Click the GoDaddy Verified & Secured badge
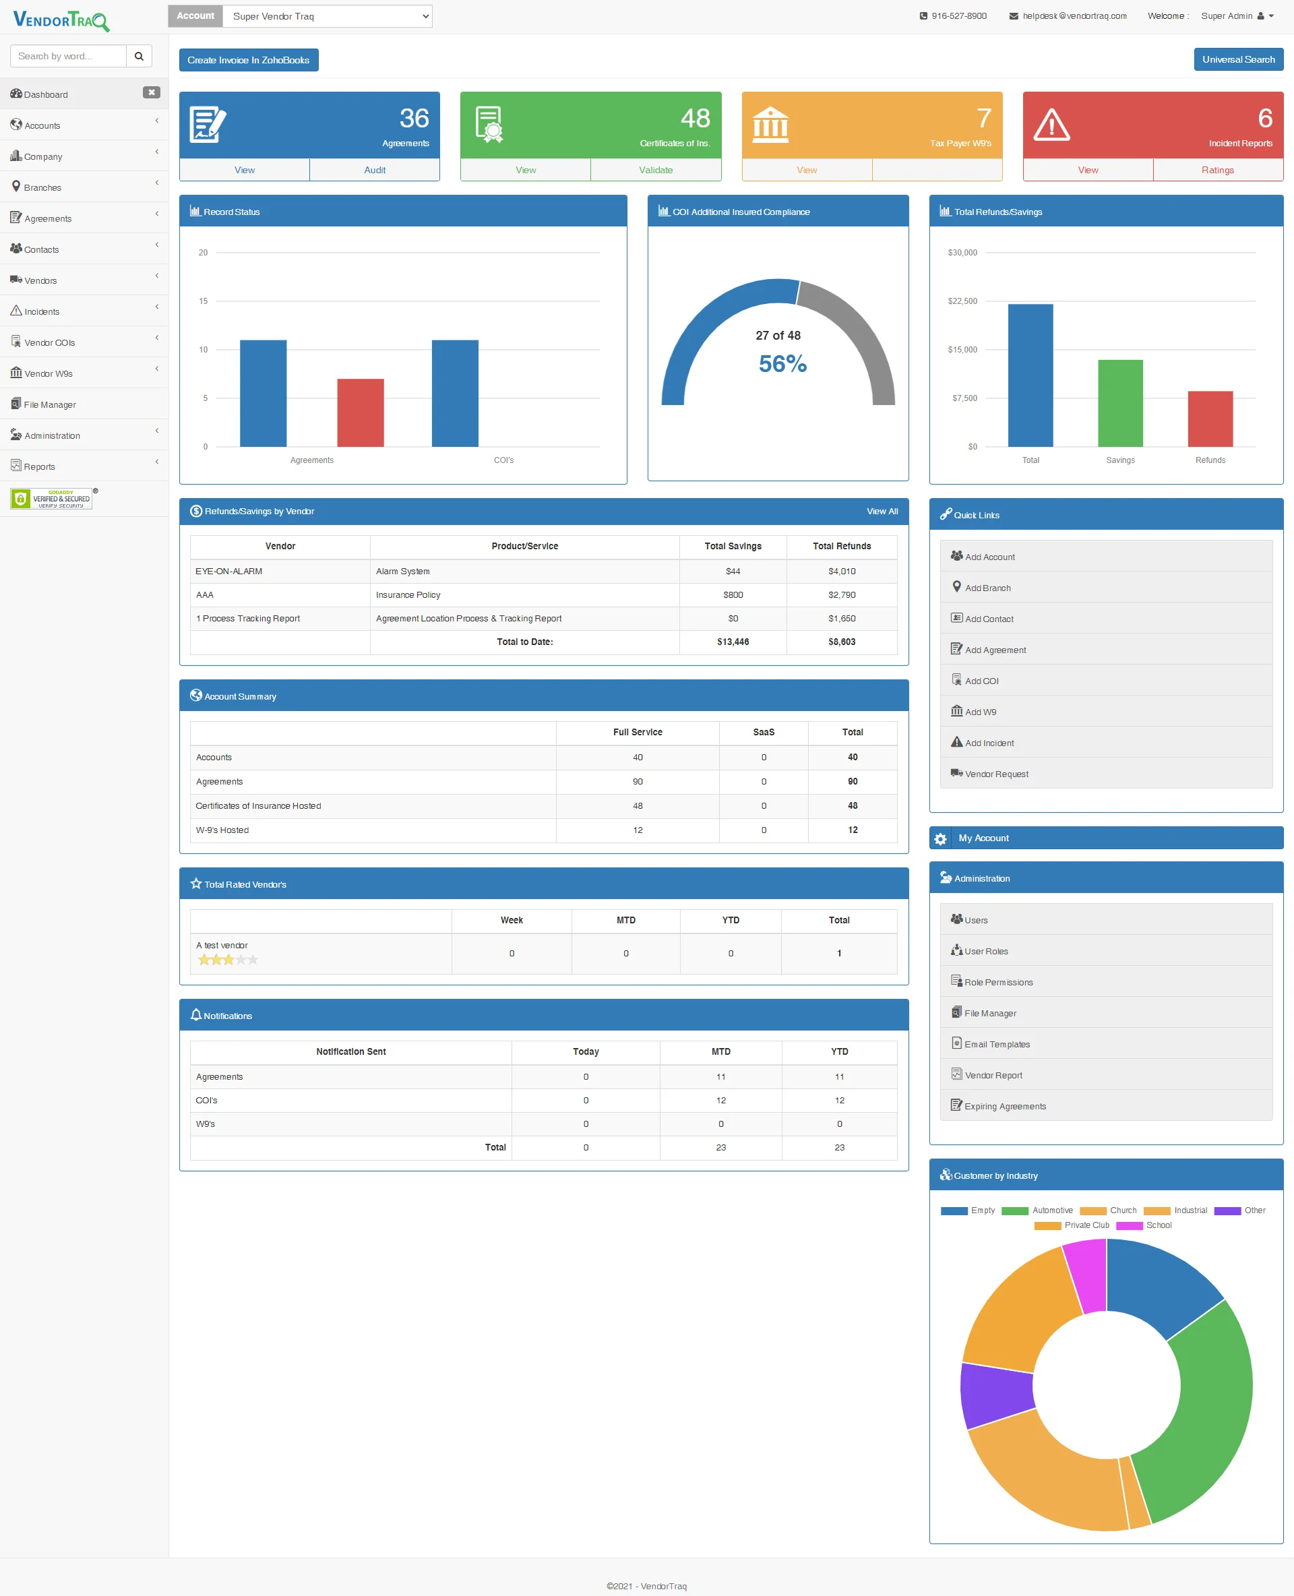The height and width of the screenshot is (1596, 1294). tap(51, 499)
